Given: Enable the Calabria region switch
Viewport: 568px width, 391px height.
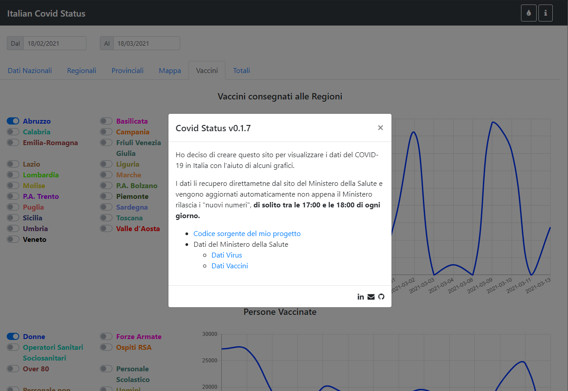Looking at the screenshot, I should (13, 132).
